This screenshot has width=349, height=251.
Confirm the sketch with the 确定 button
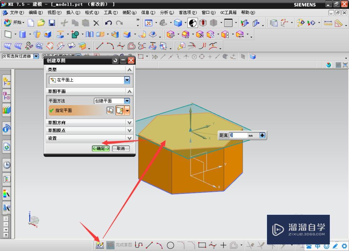pyautogui.click(x=101, y=148)
